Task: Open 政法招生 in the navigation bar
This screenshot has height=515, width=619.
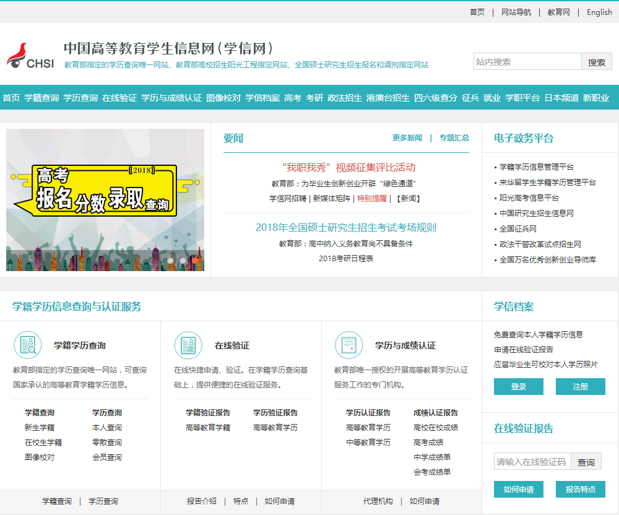Action: click(345, 98)
